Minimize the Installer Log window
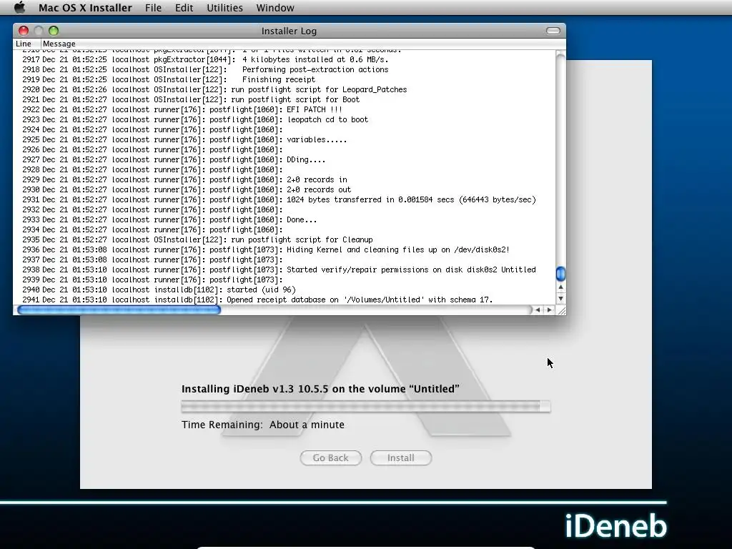This screenshot has height=549, width=732. pos(39,31)
